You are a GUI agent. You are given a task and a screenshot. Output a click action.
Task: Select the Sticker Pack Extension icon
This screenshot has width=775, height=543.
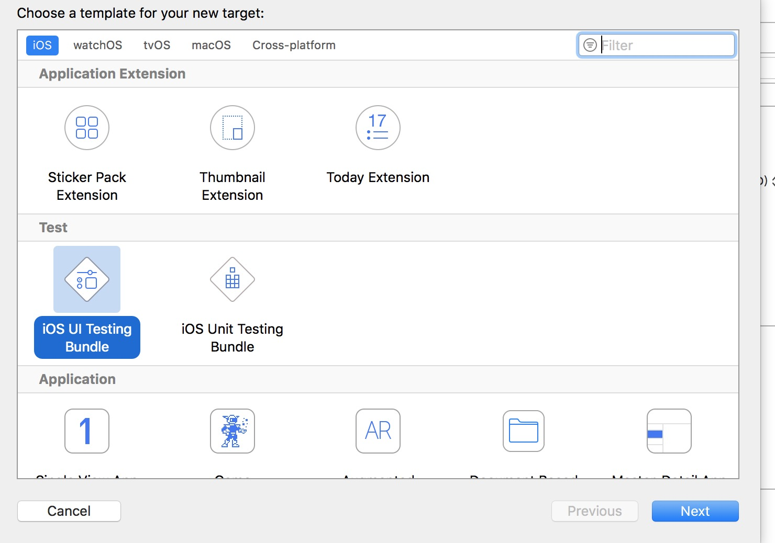coord(87,128)
